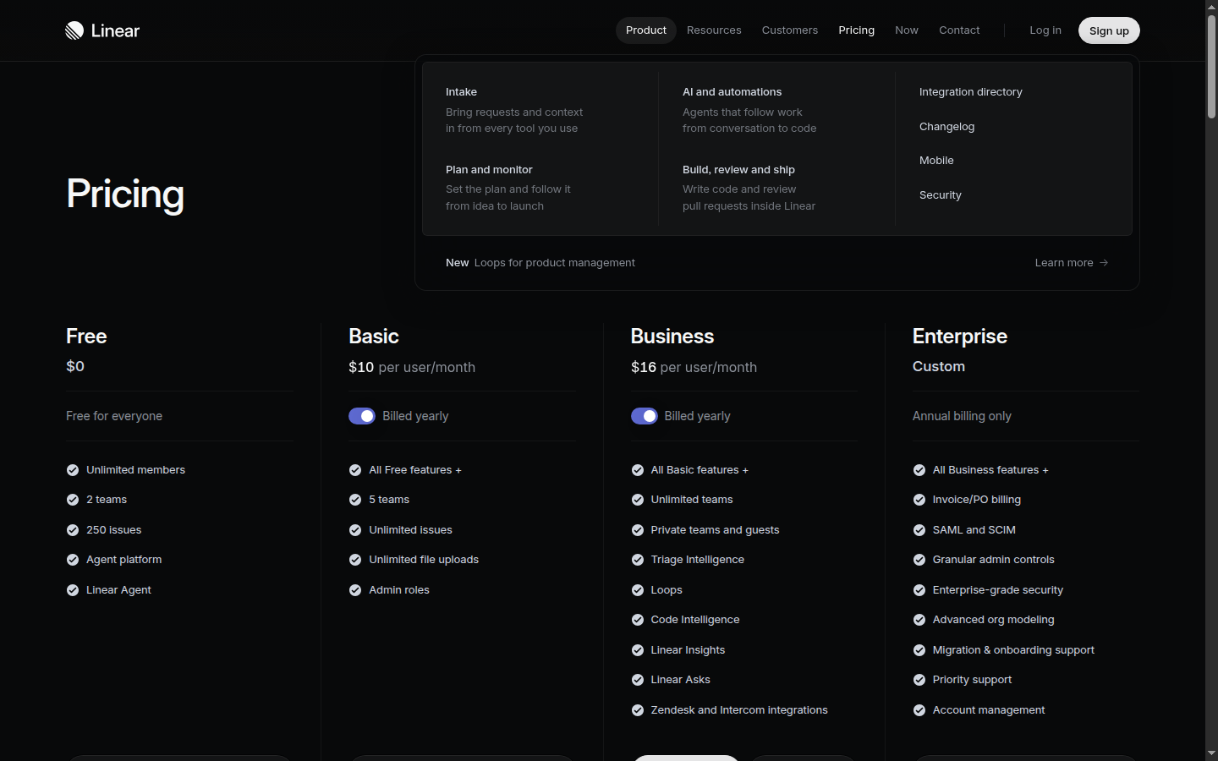Click the Log in link

point(1045,30)
